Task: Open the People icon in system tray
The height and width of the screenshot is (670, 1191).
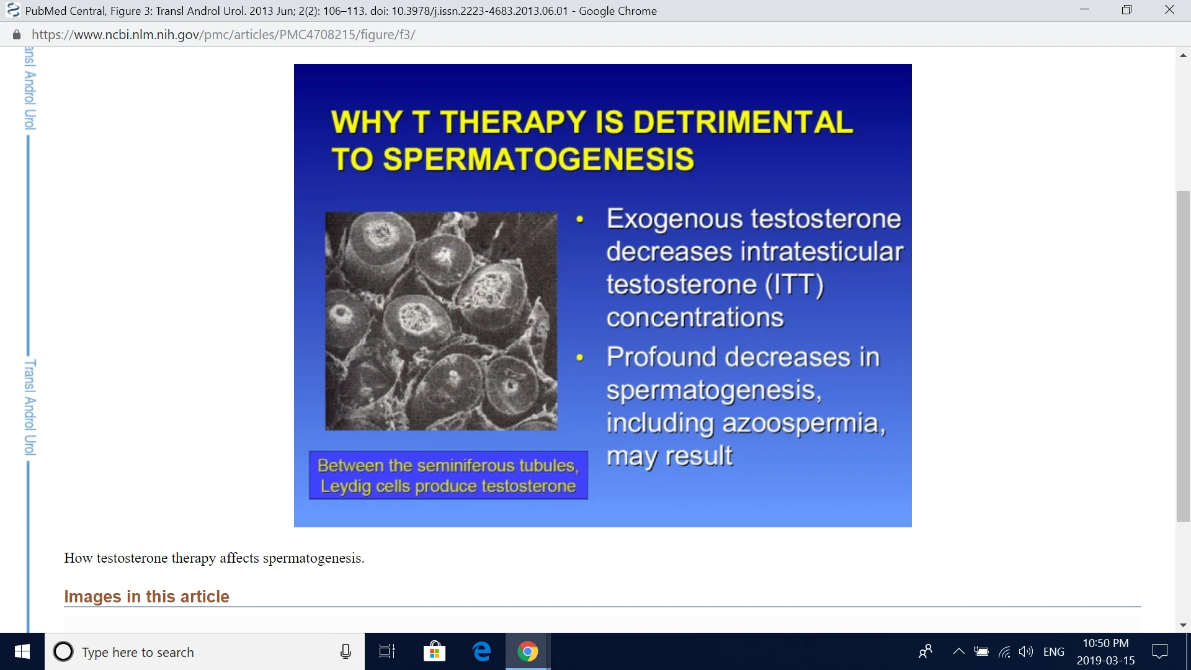Action: pos(926,651)
